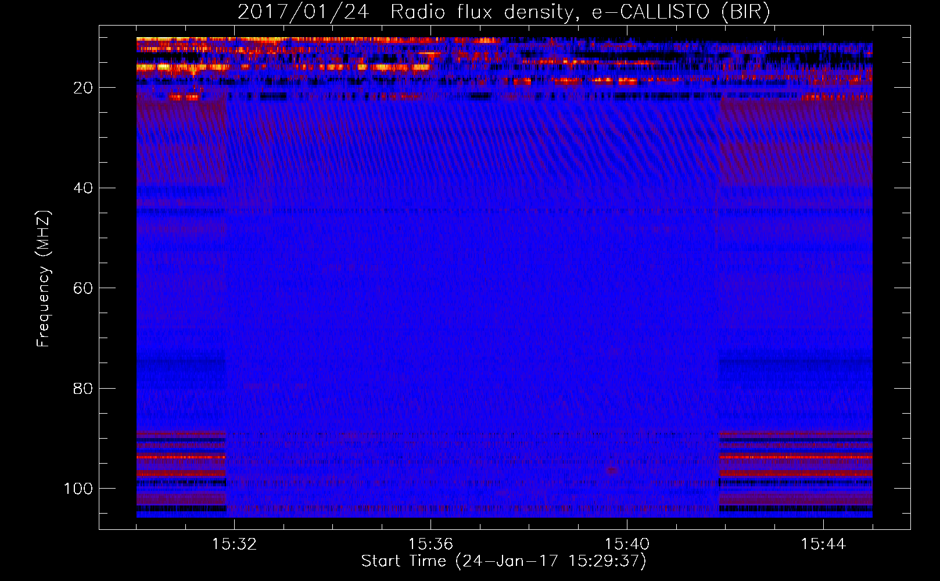Click the "Frequency (MHZ)" axis label

click(x=44, y=279)
